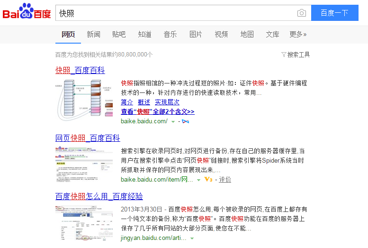Switch to the 图片 tab

(196, 34)
